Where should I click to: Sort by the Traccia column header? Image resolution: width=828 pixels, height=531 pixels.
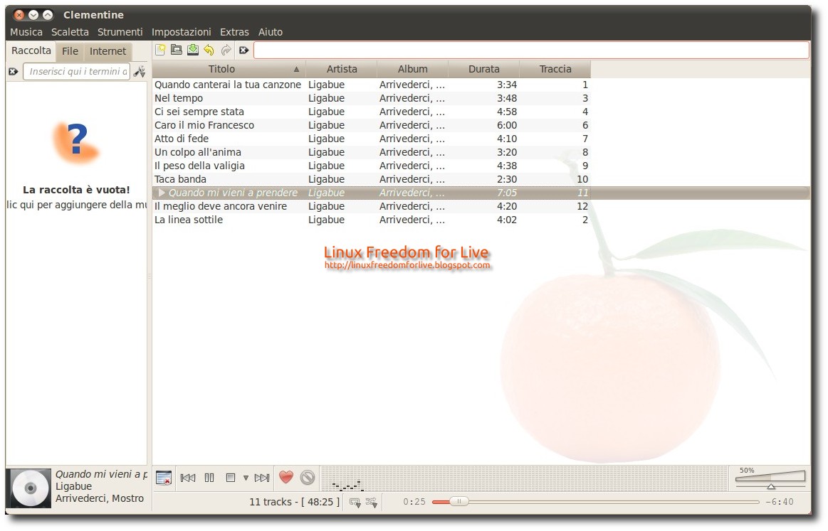pos(555,69)
